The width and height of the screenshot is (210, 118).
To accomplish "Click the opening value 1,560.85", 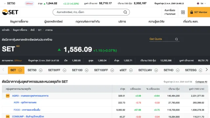I will coord(76,61).
